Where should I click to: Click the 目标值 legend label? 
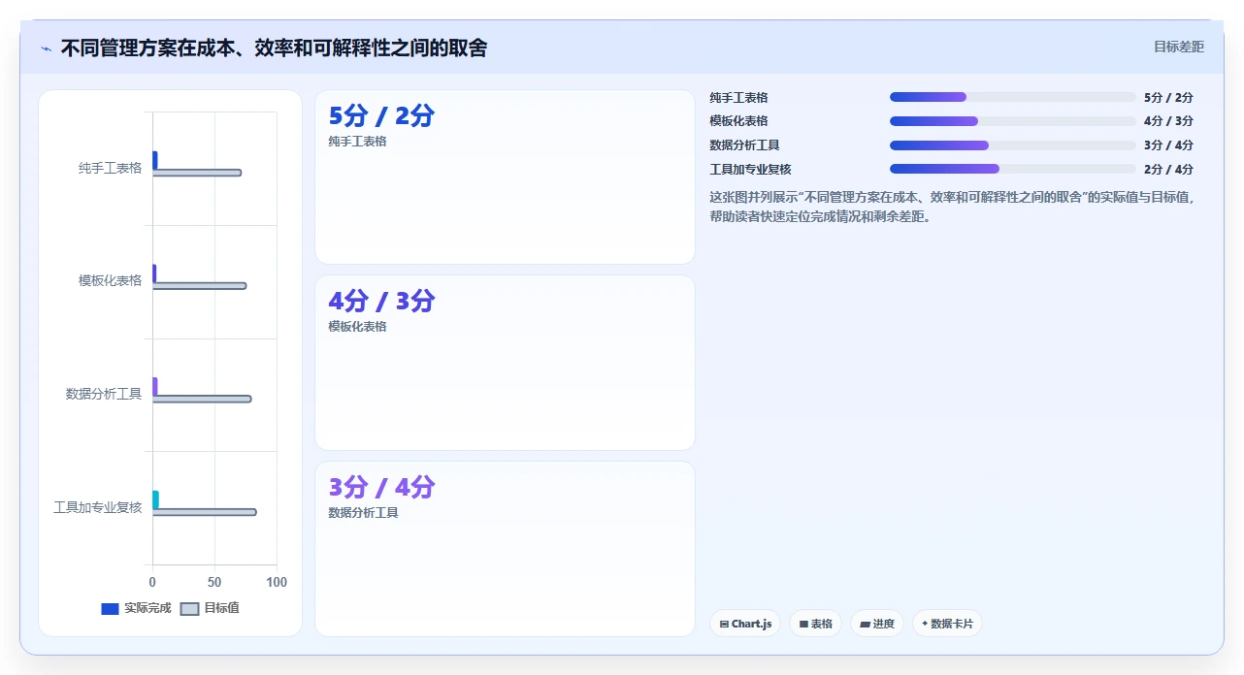221,608
